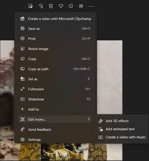Select Send feedback menu entry
This screenshot has width=149, height=161.
click(55, 129)
